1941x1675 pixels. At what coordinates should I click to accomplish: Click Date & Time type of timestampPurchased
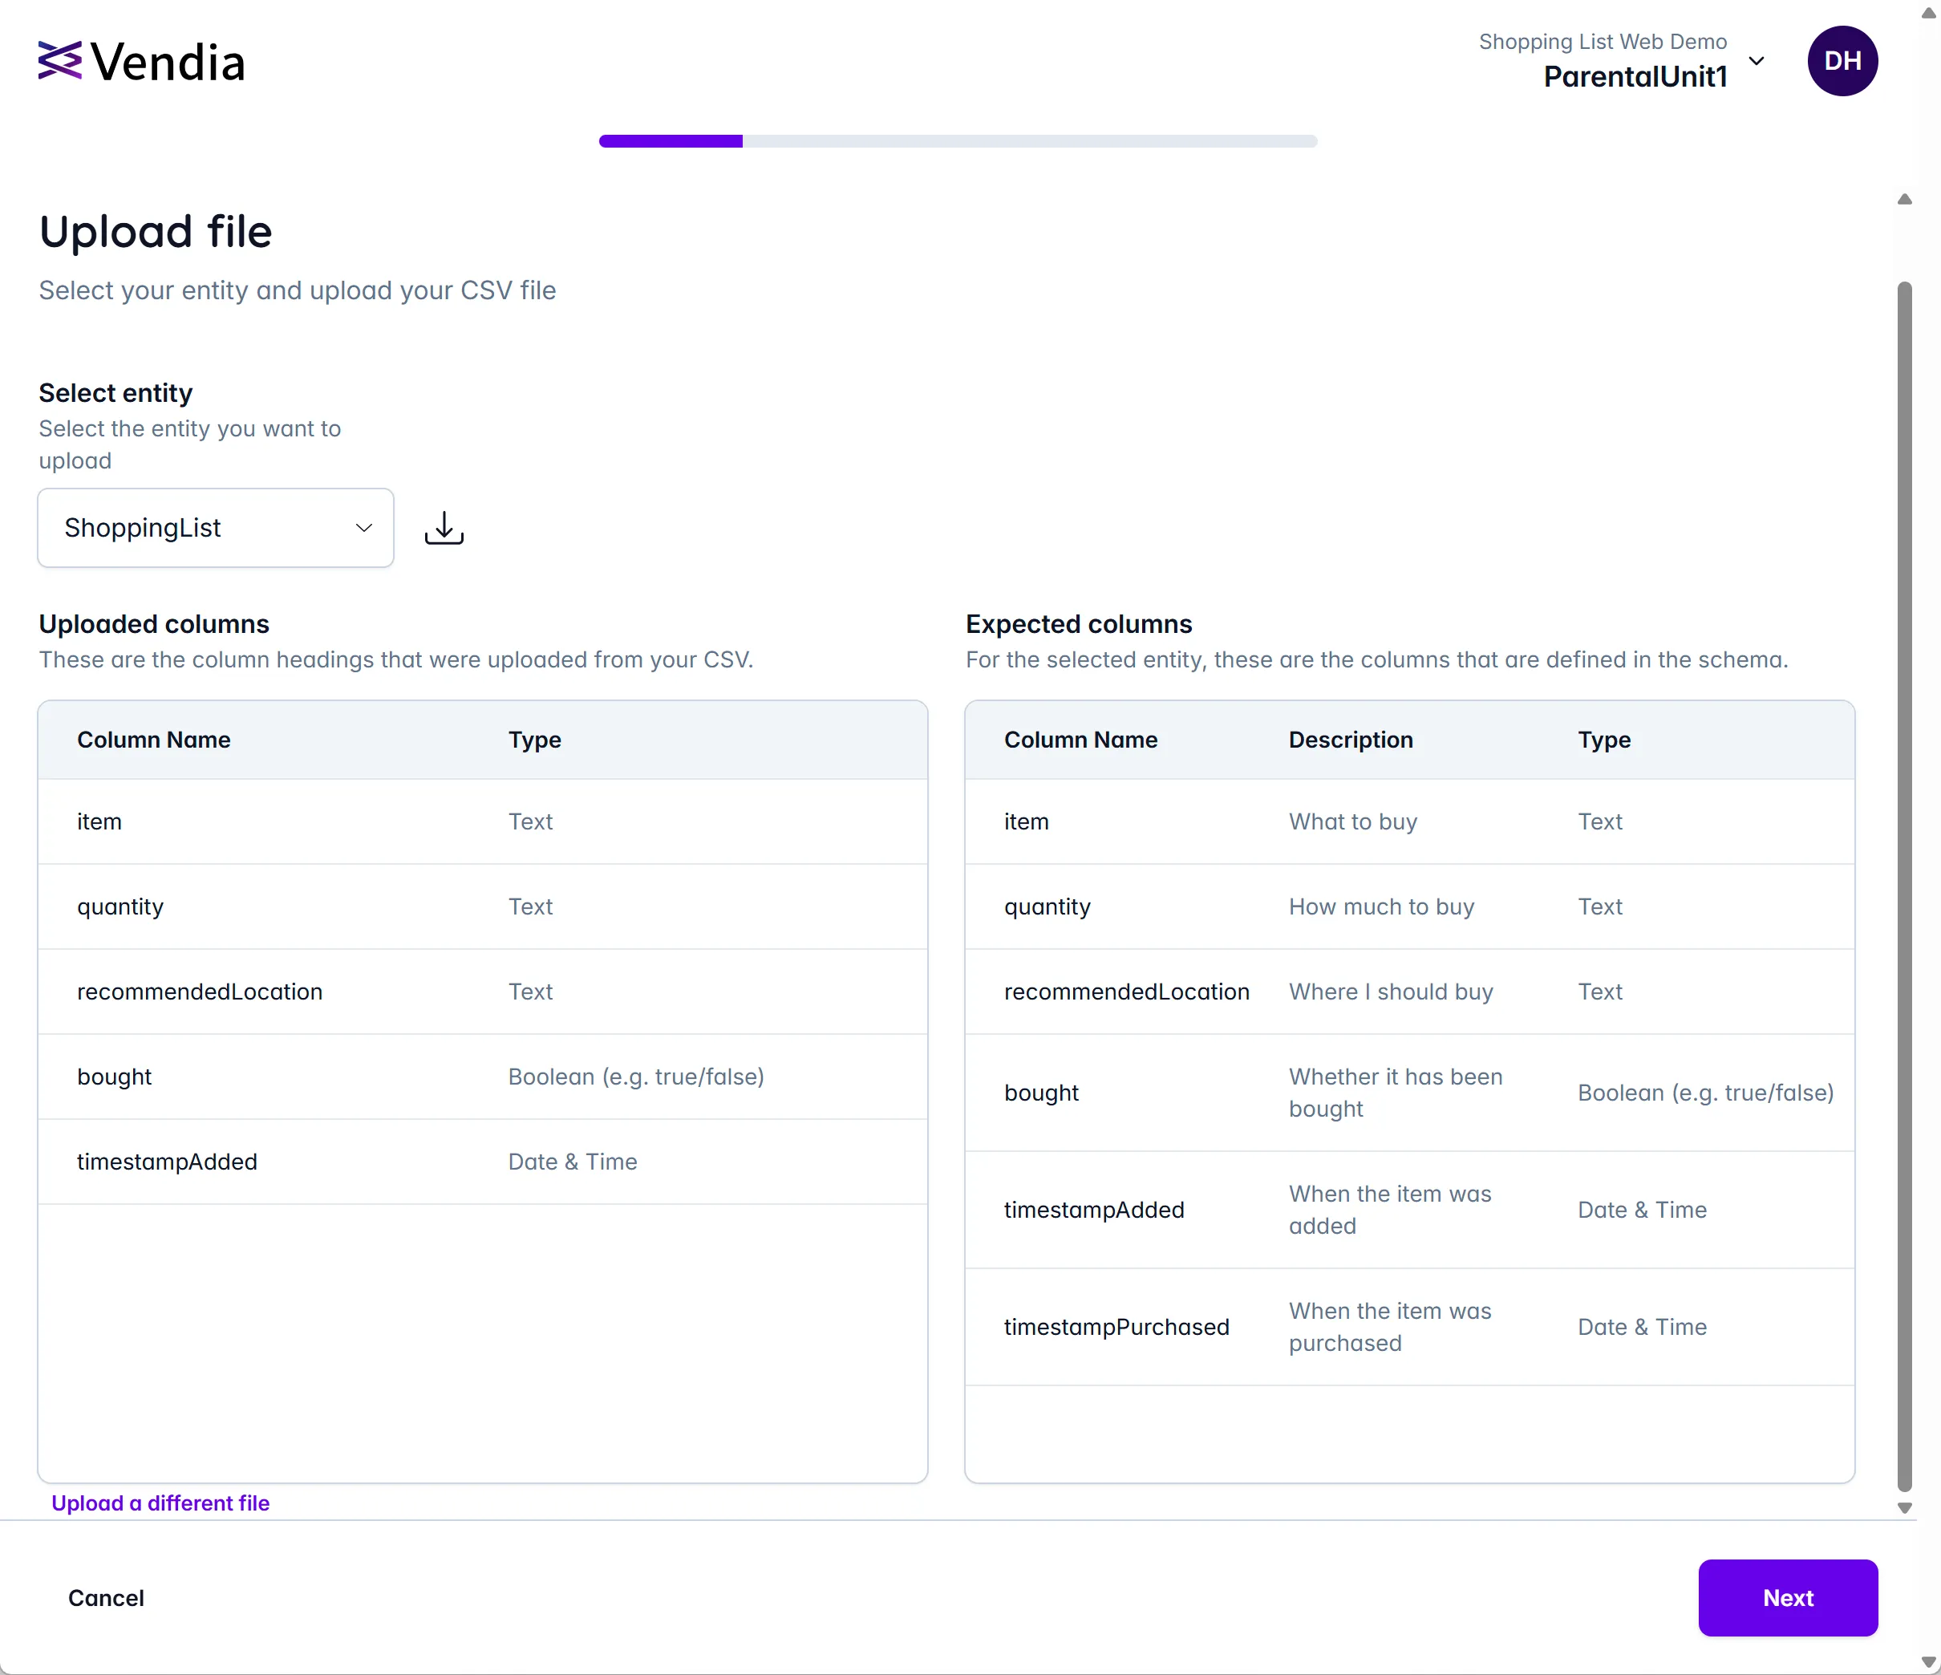coord(1642,1328)
